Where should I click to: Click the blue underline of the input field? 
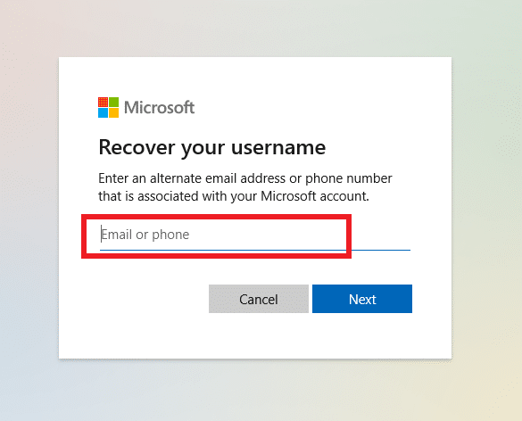[255, 250]
